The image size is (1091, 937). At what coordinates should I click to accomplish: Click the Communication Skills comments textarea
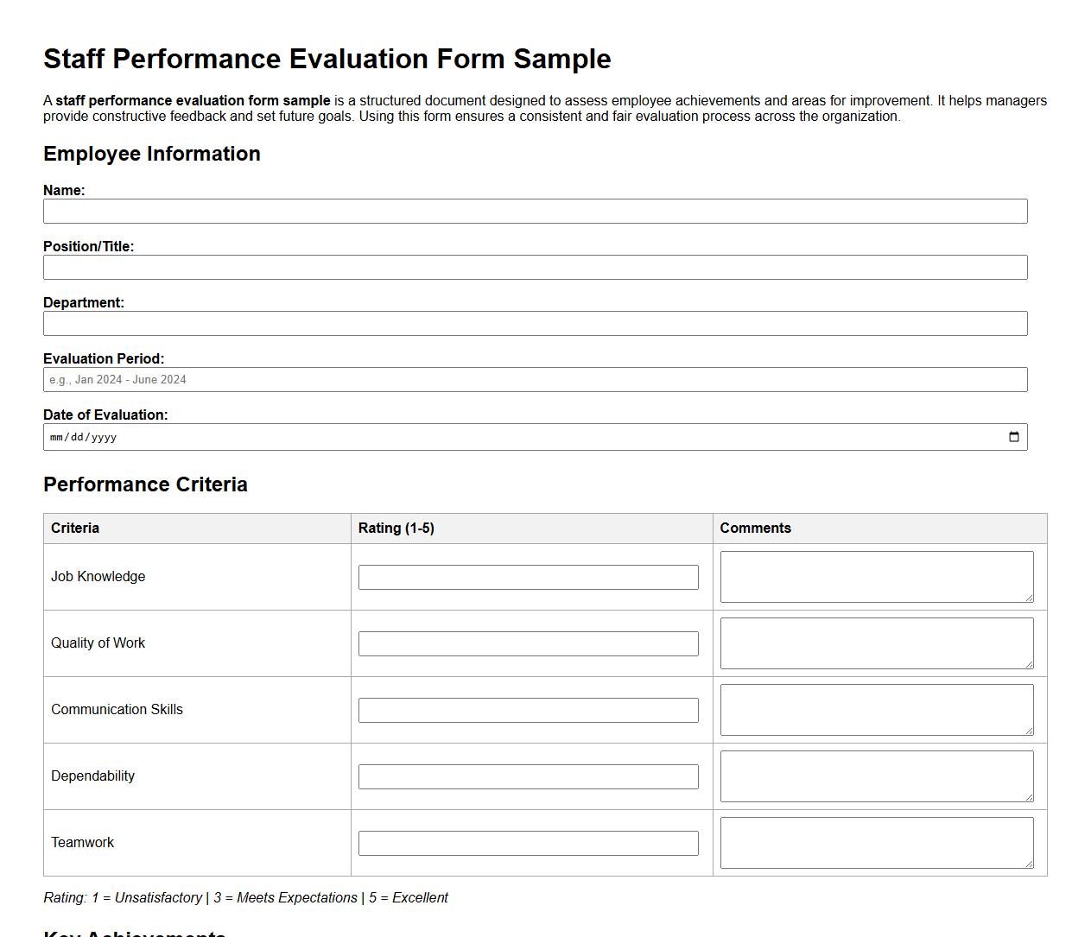pos(876,709)
